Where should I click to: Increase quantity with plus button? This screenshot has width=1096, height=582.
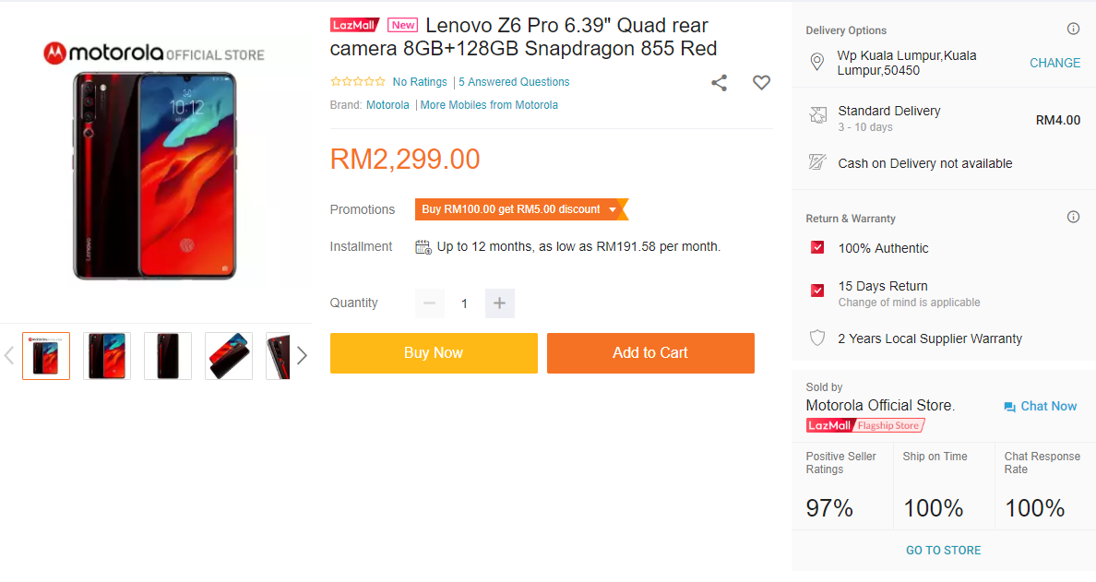coord(499,303)
